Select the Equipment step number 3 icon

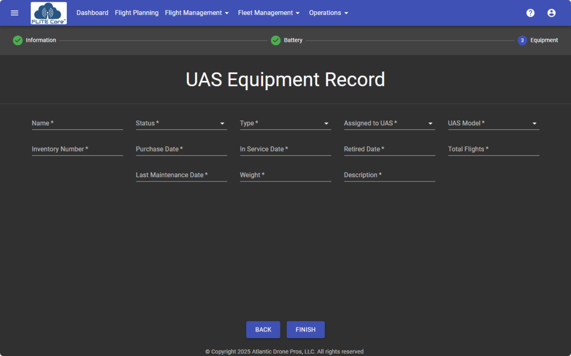tap(522, 40)
